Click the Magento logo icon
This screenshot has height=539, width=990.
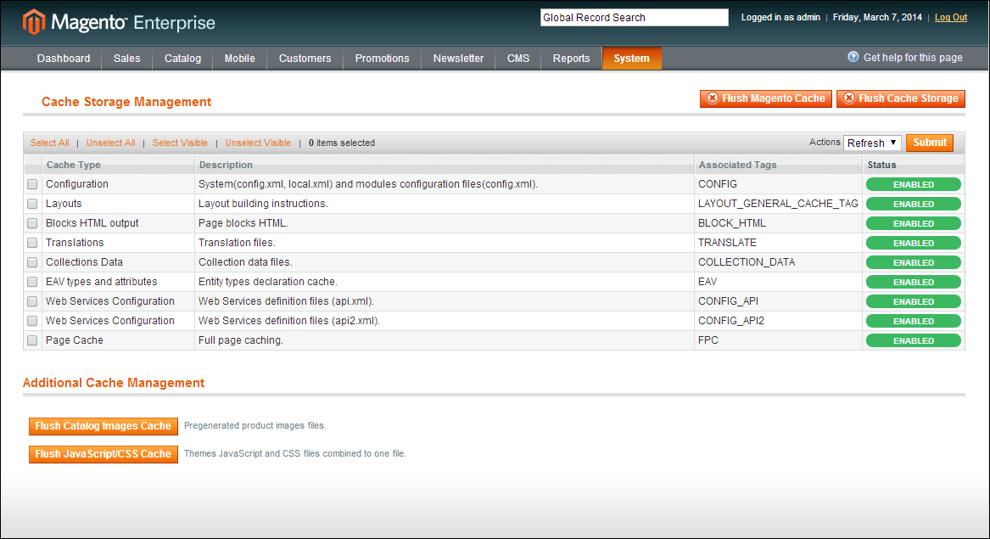click(x=34, y=22)
